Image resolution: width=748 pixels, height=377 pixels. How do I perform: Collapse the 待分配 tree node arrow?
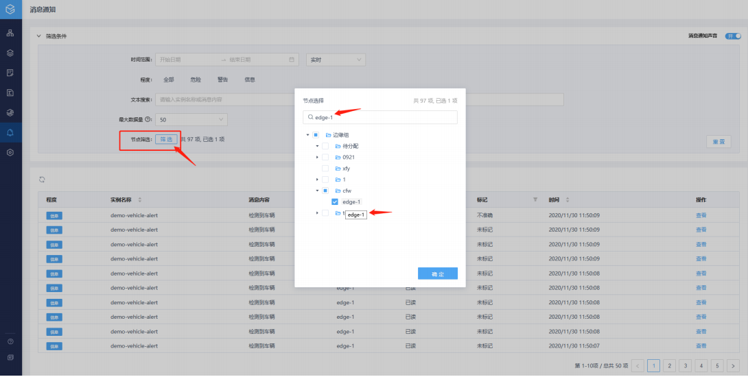coord(317,146)
